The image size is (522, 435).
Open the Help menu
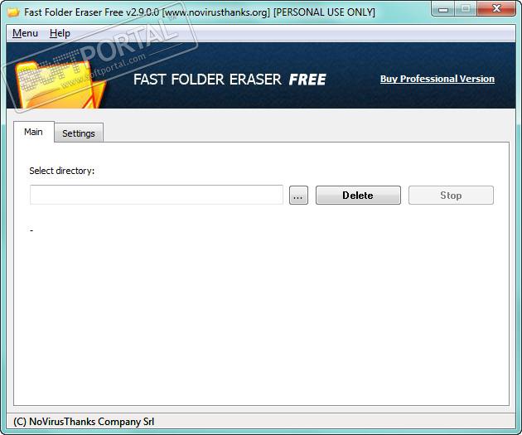60,33
